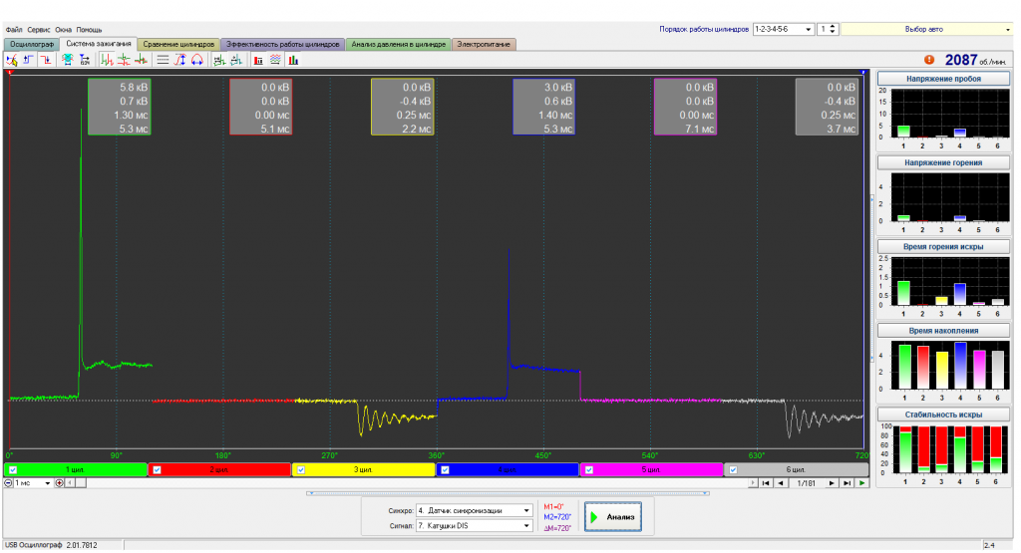Go to the previous frame
Viewport: 1021px width, 553px height.
pyautogui.click(x=781, y=483)
